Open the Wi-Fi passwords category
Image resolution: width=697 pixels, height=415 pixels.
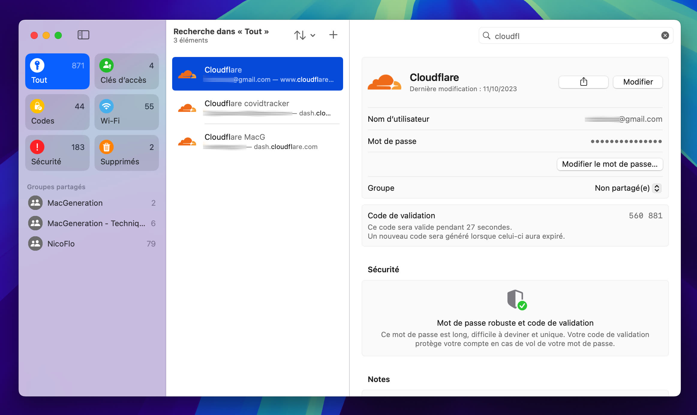[127, 112]
